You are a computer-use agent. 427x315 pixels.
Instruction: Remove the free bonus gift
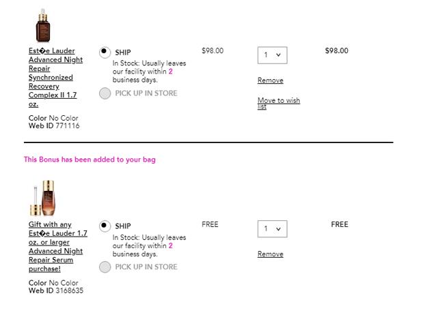click(271, 254)
